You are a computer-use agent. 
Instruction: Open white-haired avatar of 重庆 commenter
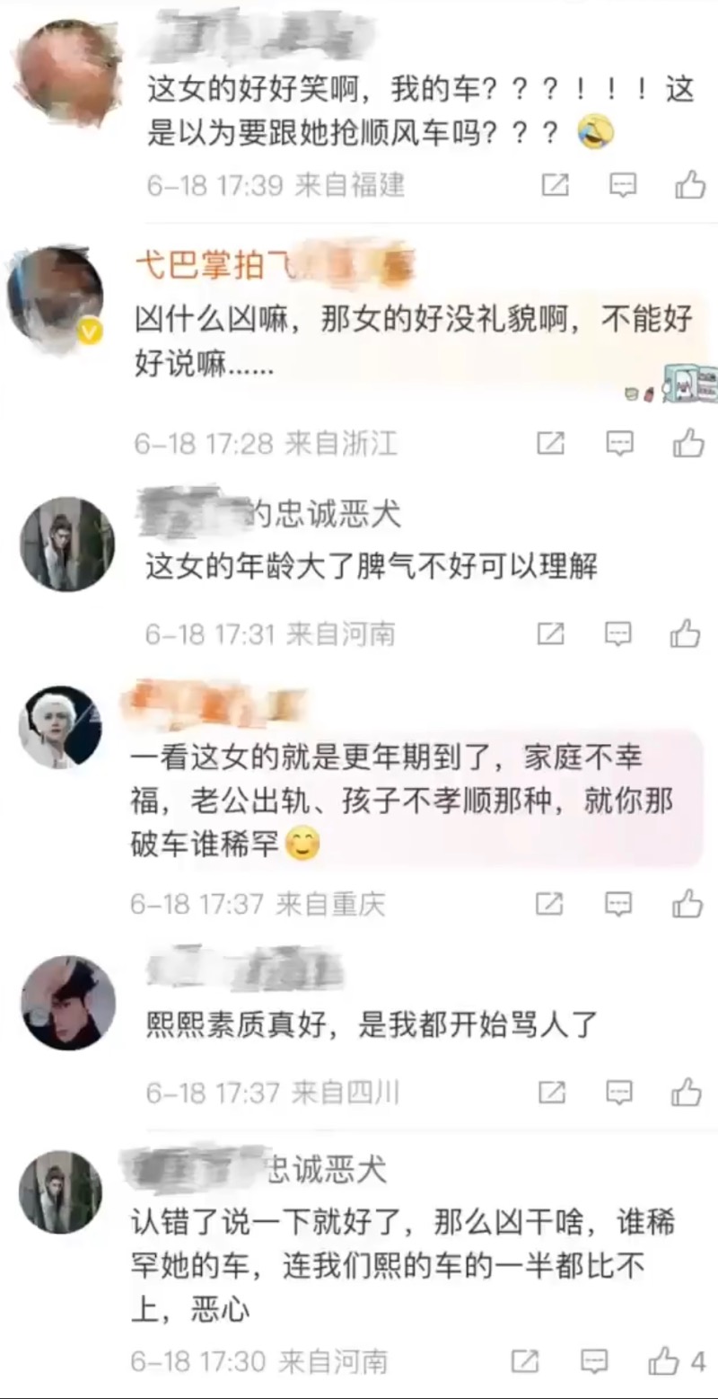(60, 727)
